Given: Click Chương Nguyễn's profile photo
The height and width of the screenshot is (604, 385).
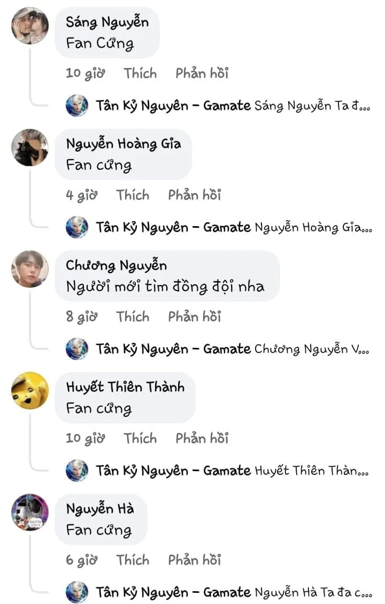Looking at the screenshot, I should point(30,269).
